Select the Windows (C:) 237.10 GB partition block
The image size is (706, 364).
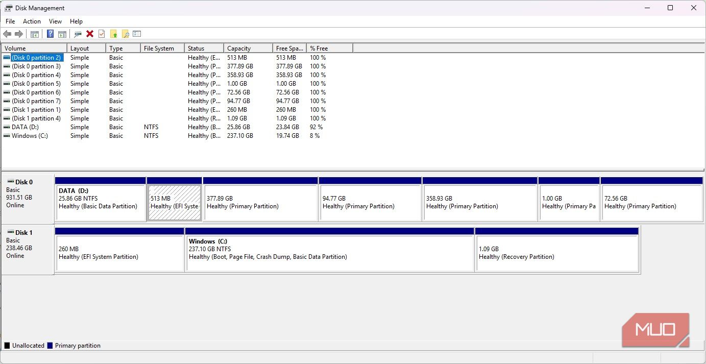tap(330, 250)
